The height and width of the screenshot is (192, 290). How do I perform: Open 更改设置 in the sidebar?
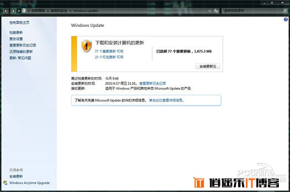point(16,39)
